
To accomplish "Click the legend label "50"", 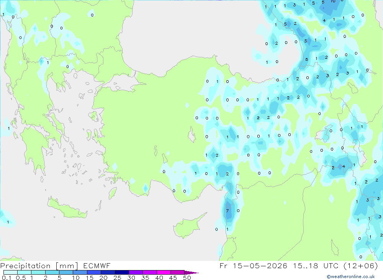I will 187,278.
